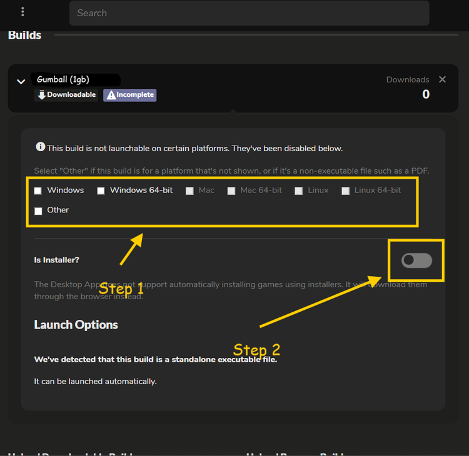Click the Gumball (1gb) build name
This screenshot has width=469, height=456.
tap(63, 79)
